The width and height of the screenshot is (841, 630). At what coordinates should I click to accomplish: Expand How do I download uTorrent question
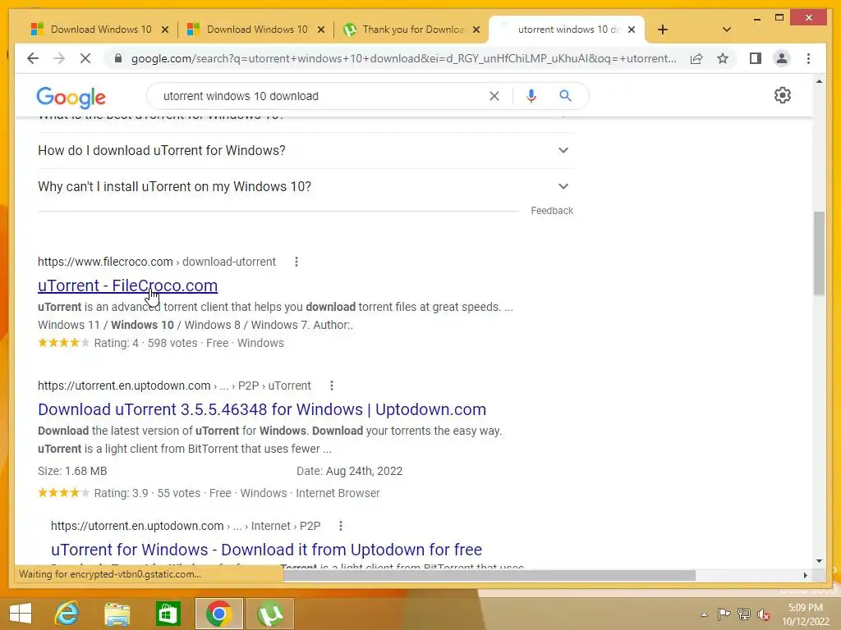click(305, 151)
